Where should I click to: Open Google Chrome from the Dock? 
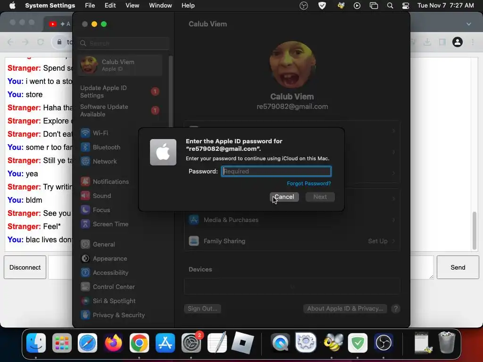(139, 343)
